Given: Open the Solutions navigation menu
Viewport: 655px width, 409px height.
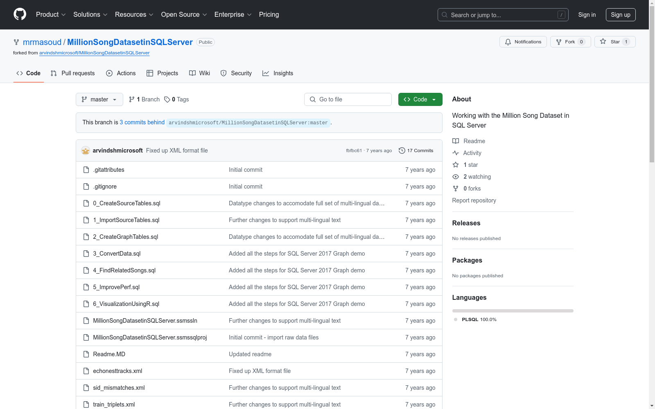Looking at the screenshot, I should pos(90,15).
